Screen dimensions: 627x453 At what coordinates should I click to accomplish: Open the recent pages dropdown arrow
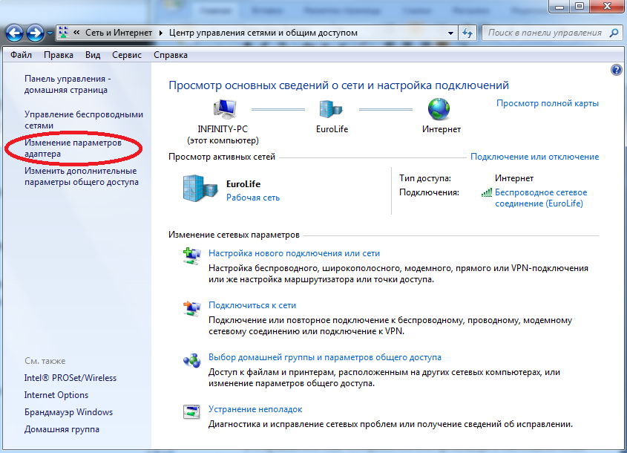pos(50,33)
